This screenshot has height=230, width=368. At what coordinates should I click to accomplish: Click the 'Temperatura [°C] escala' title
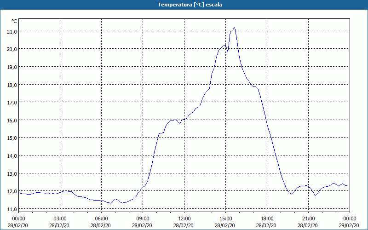click(x=190, y=5)
